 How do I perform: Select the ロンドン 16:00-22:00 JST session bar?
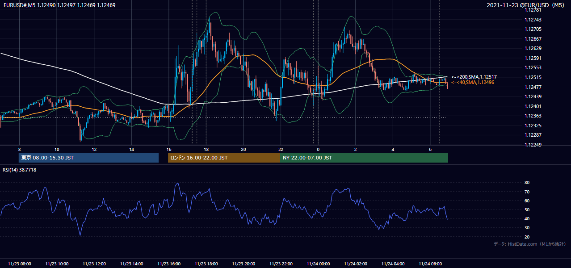click(x=224, y=158)
